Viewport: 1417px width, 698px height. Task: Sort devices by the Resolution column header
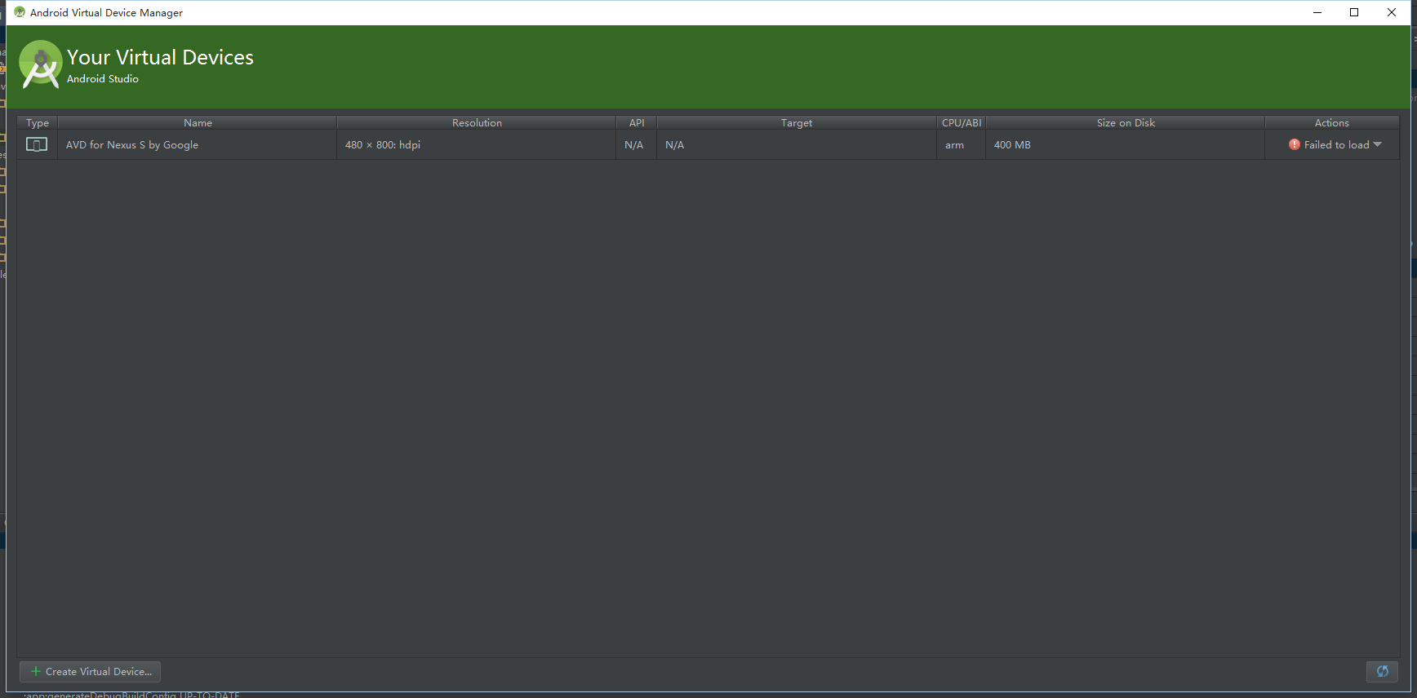click(477, 122)
